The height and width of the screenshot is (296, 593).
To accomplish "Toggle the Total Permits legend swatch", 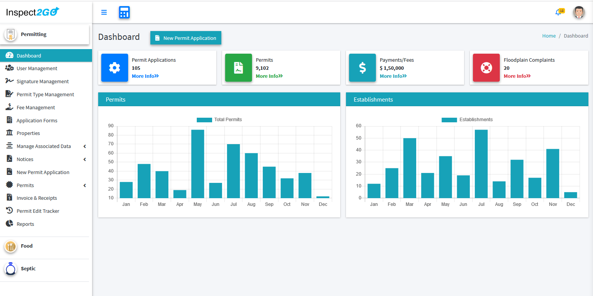I will [204, 120].
